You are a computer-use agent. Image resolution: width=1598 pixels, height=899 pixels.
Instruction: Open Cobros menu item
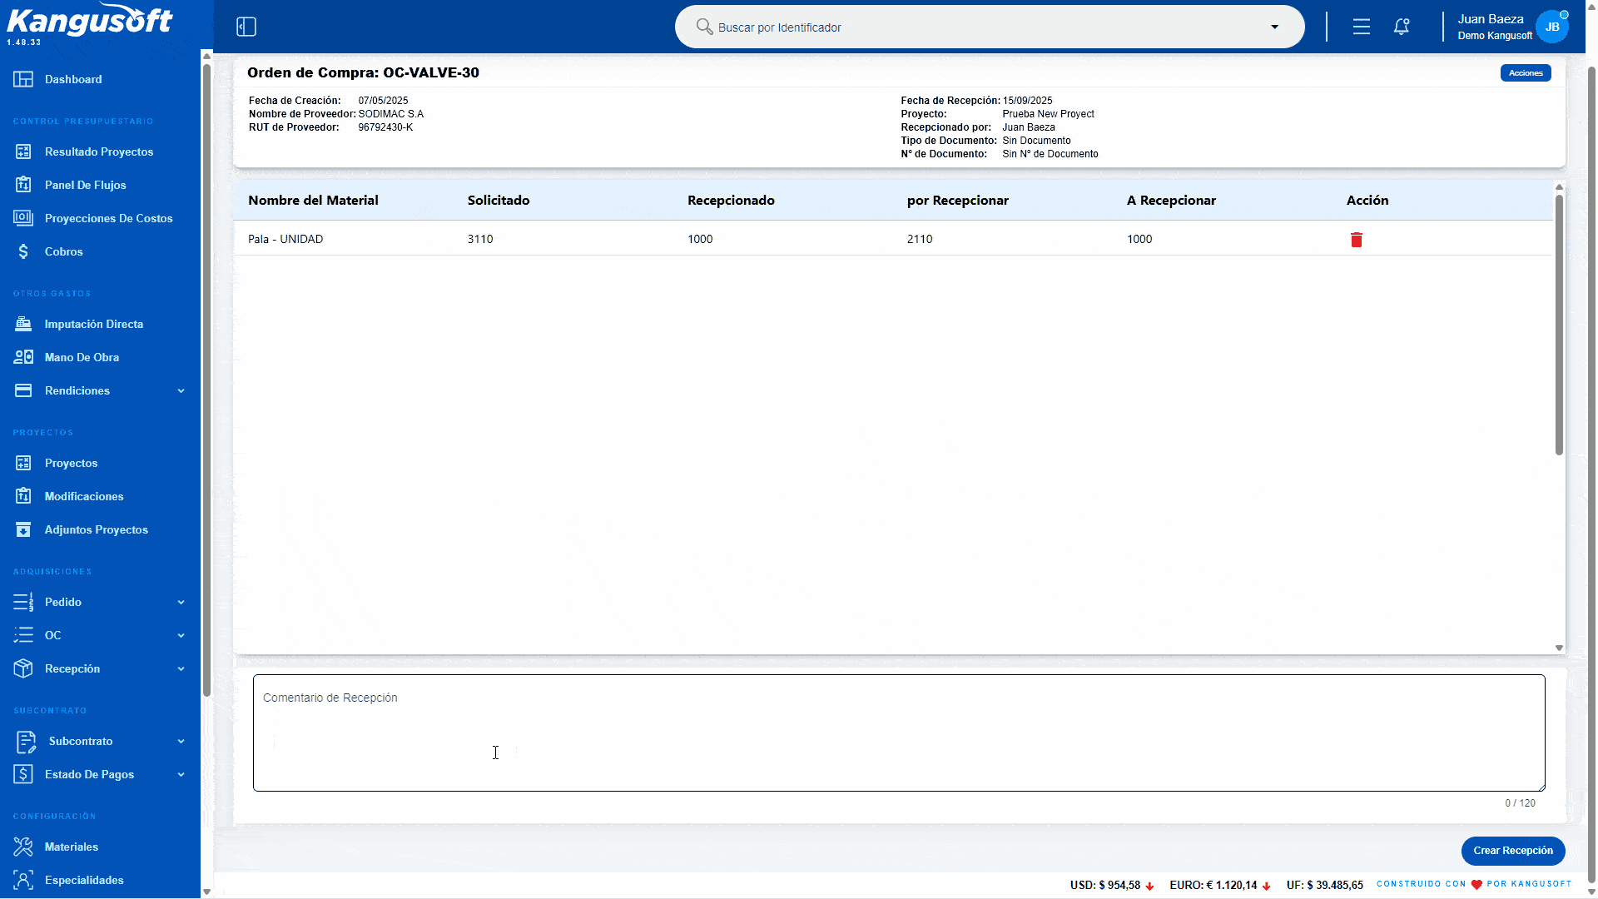point(64,251)
